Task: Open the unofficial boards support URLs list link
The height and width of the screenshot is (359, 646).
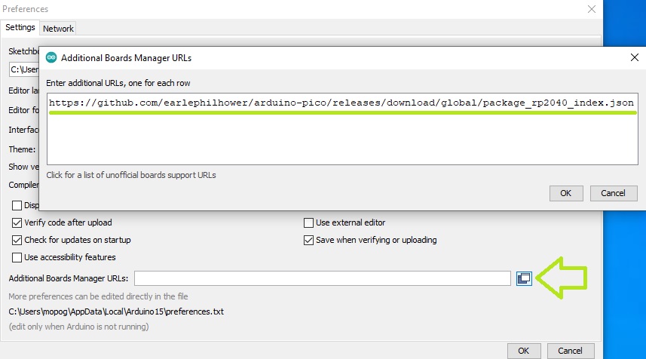Action: point(130,175)
